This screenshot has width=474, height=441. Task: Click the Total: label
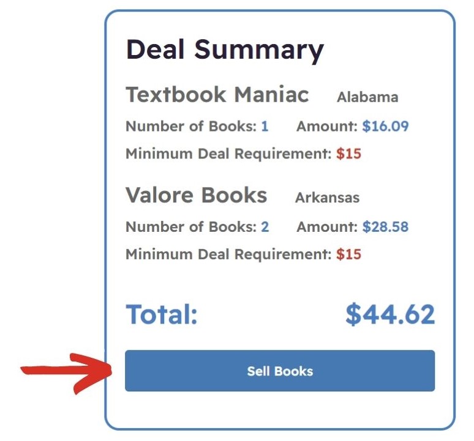[x=162, y=314]
